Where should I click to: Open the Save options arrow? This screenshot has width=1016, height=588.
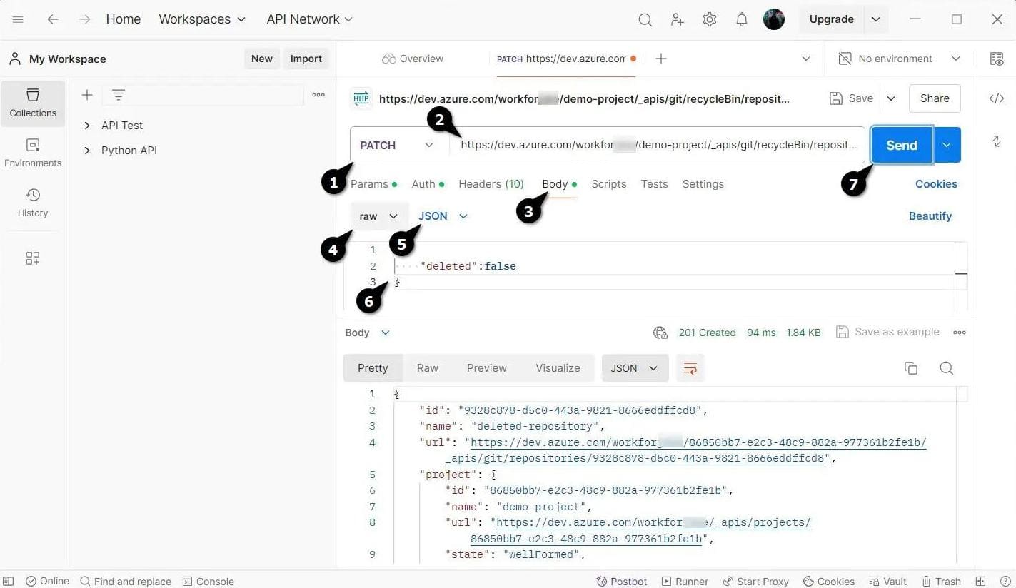point(891,98)
